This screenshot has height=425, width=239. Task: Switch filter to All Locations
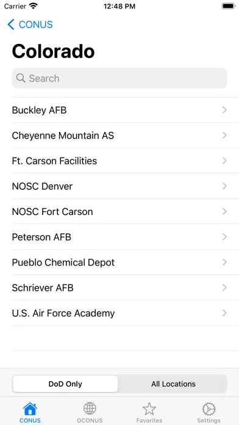click(x=173, y=384)
